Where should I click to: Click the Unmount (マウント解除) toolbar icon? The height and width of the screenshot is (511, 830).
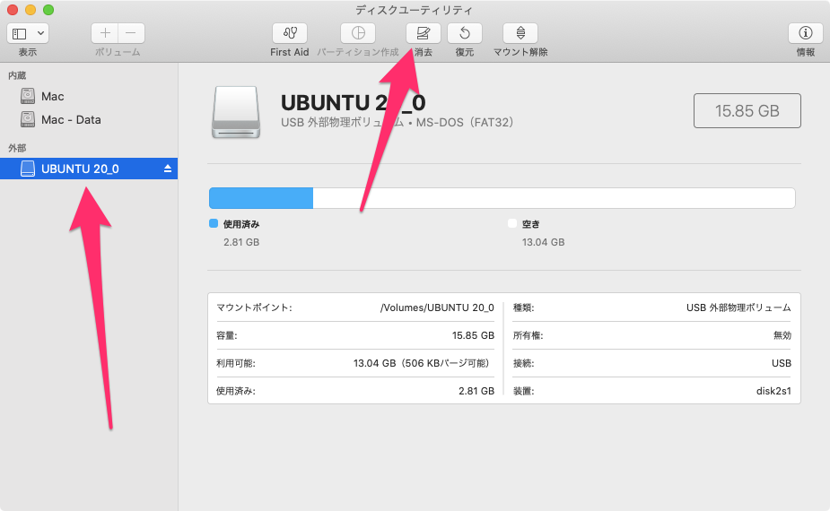tap(520, 33)
